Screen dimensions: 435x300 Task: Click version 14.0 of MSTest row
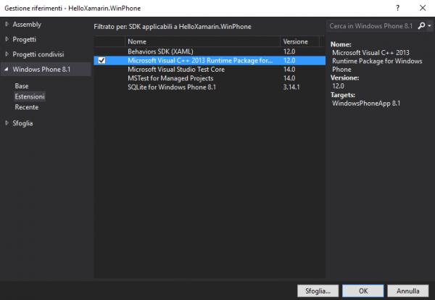point(289,78)
